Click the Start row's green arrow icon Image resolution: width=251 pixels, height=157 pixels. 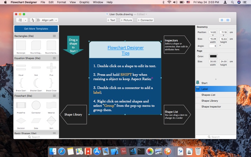coord(198,83)
